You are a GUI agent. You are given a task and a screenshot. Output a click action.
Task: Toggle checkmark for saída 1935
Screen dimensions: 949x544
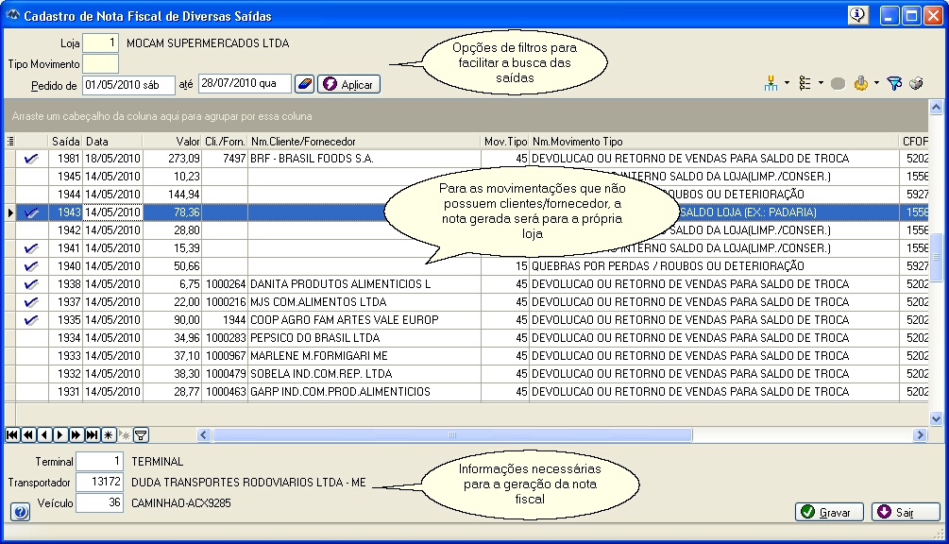[x=31, y=320]
